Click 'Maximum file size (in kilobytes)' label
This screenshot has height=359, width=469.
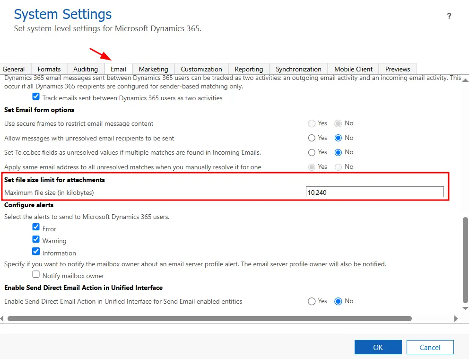49,193
